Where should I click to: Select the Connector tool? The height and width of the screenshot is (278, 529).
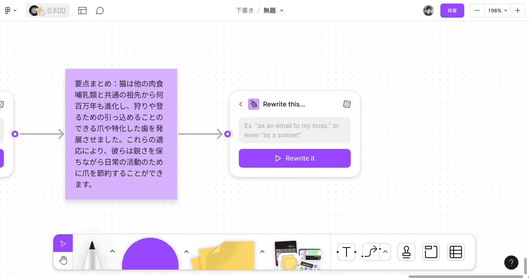(371, 252)
